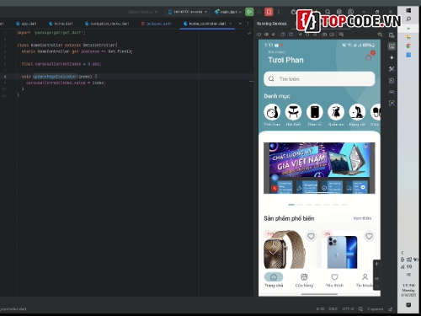The height and width of the screenshot is (316, 421).
Task: Expand the editor tabs overflow chevron
Action: 240,24
